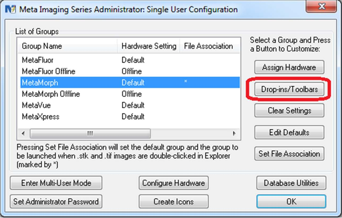
Task: Click Edit Defaults button
Action: (289, 132)
